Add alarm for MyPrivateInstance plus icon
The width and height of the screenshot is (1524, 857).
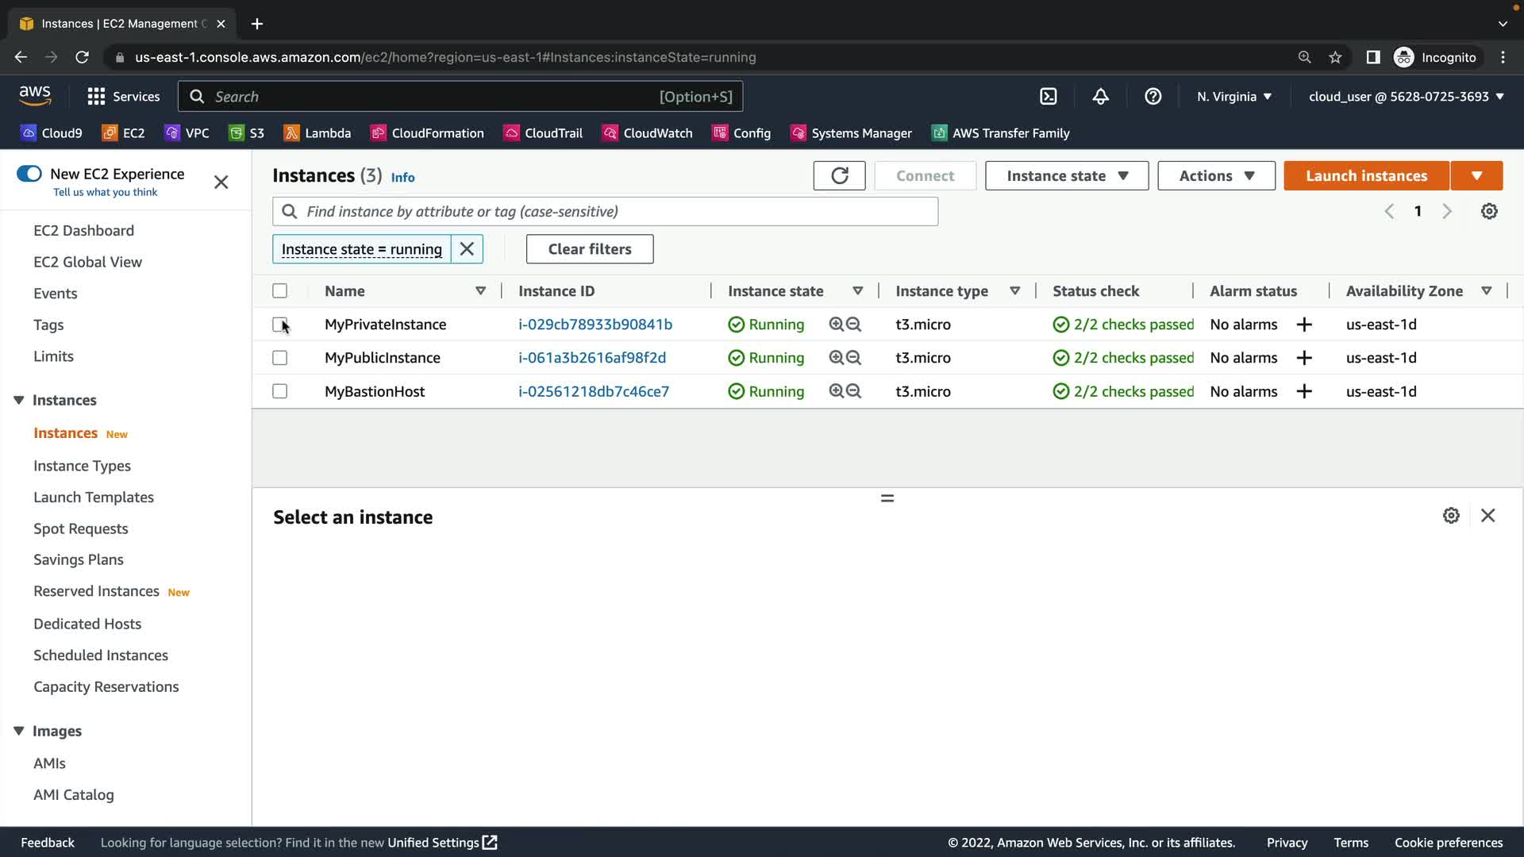(x=1303, y=325)
